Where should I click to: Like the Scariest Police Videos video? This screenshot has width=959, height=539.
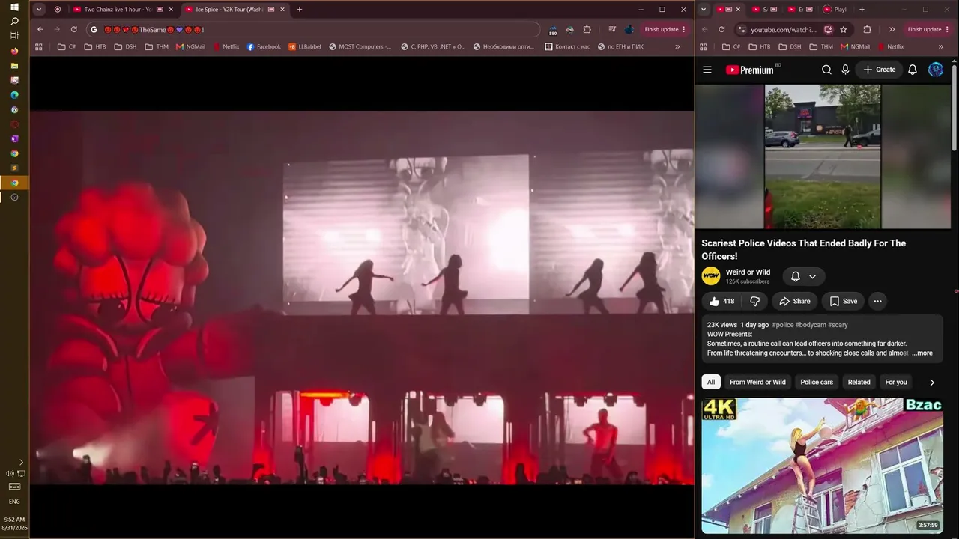point(721,301)
